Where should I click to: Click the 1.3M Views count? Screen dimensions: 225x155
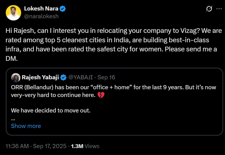point(85,146)
